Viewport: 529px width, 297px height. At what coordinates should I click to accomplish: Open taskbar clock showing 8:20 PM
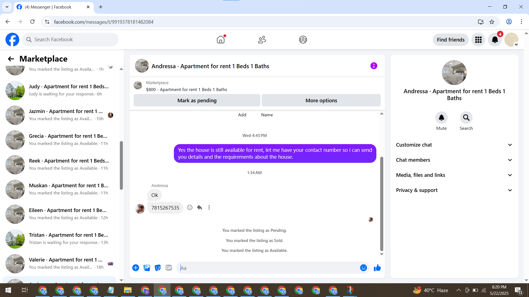click(x=499, y=290)
